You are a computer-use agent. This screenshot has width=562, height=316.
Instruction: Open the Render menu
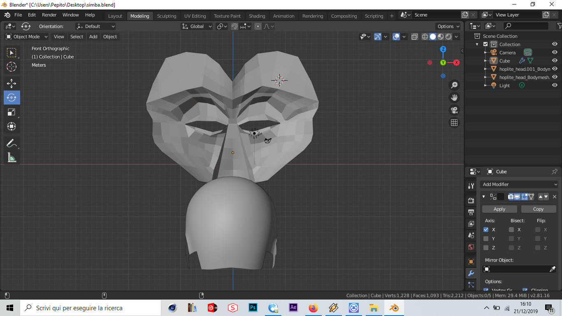pos(49,15)
